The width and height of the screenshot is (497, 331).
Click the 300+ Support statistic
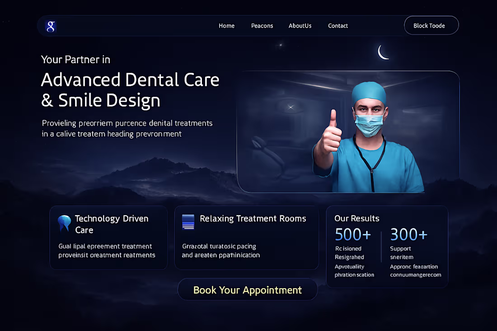pyautogui.click(x=408, y=234)
